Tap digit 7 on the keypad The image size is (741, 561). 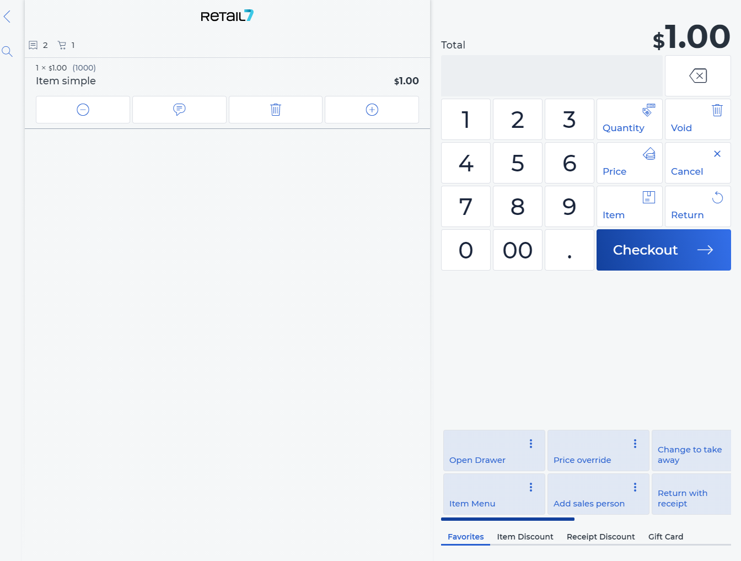pos(466,206)
